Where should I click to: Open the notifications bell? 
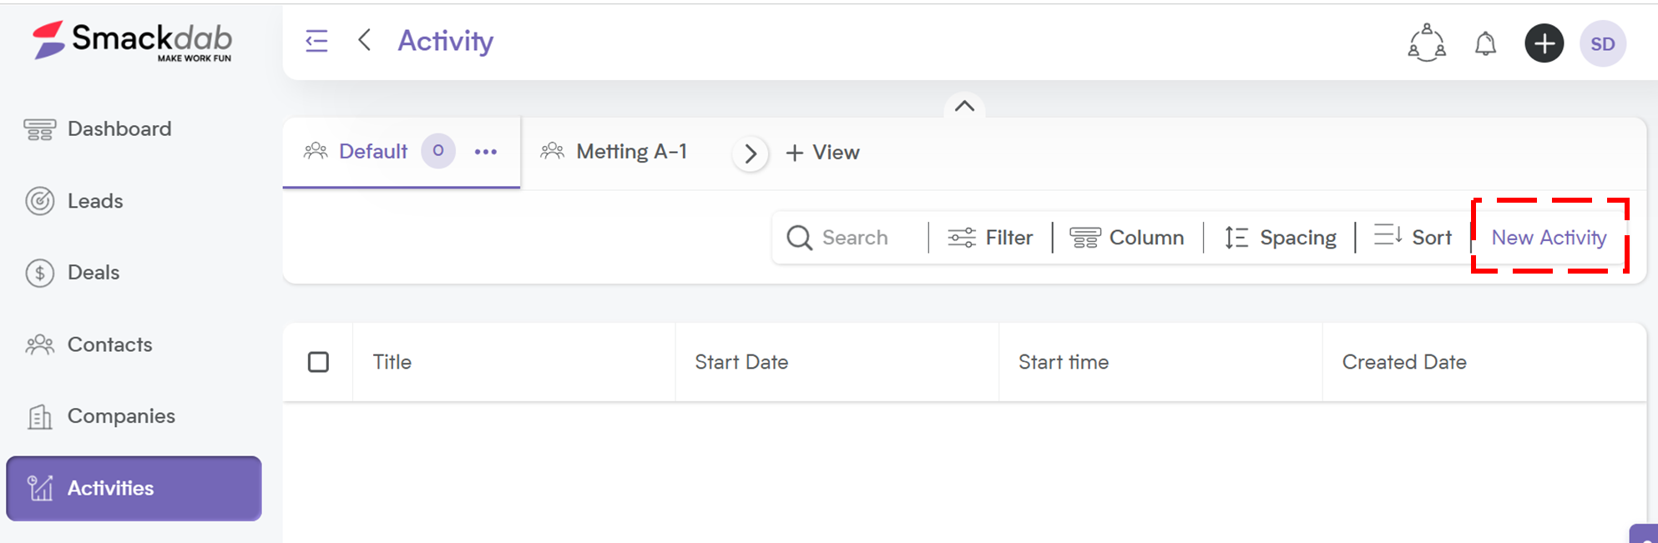(1485, 43)
